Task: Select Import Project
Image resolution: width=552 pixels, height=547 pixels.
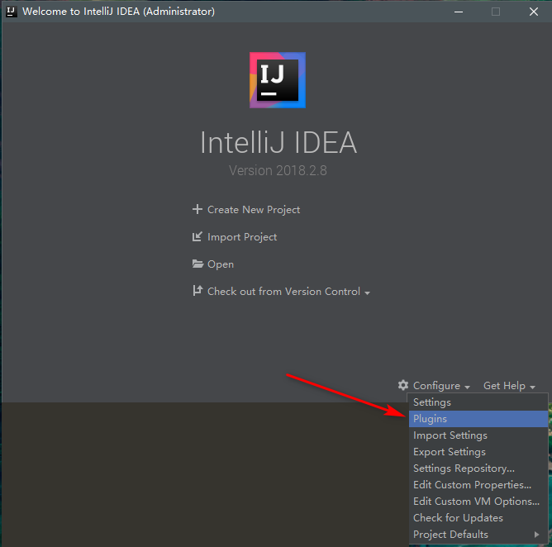Action: [242, 237]
